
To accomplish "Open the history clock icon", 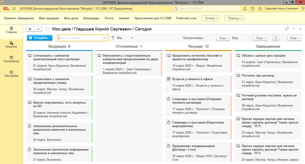I will [253, 9].
